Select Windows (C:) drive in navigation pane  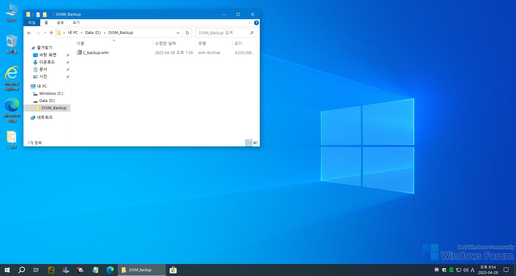(51, 94)
